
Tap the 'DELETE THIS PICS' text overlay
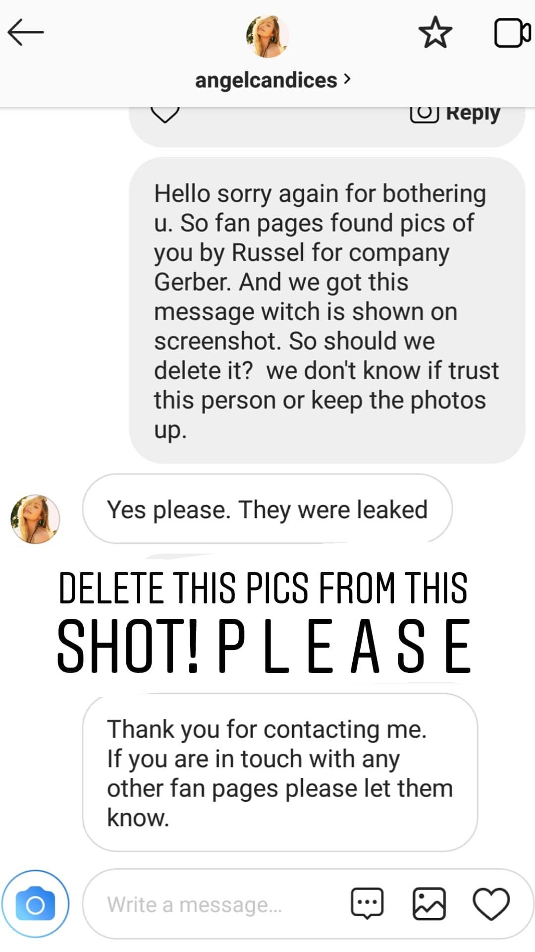pos(263,588)
